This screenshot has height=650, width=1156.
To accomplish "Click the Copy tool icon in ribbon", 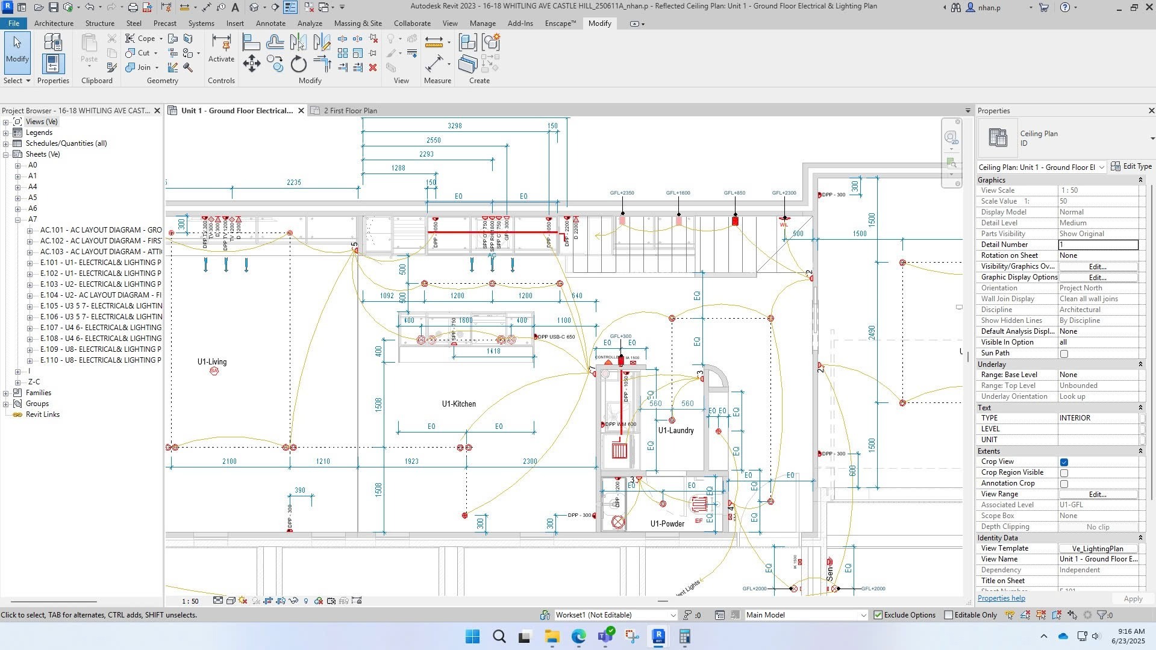I will tap(275, 64).
